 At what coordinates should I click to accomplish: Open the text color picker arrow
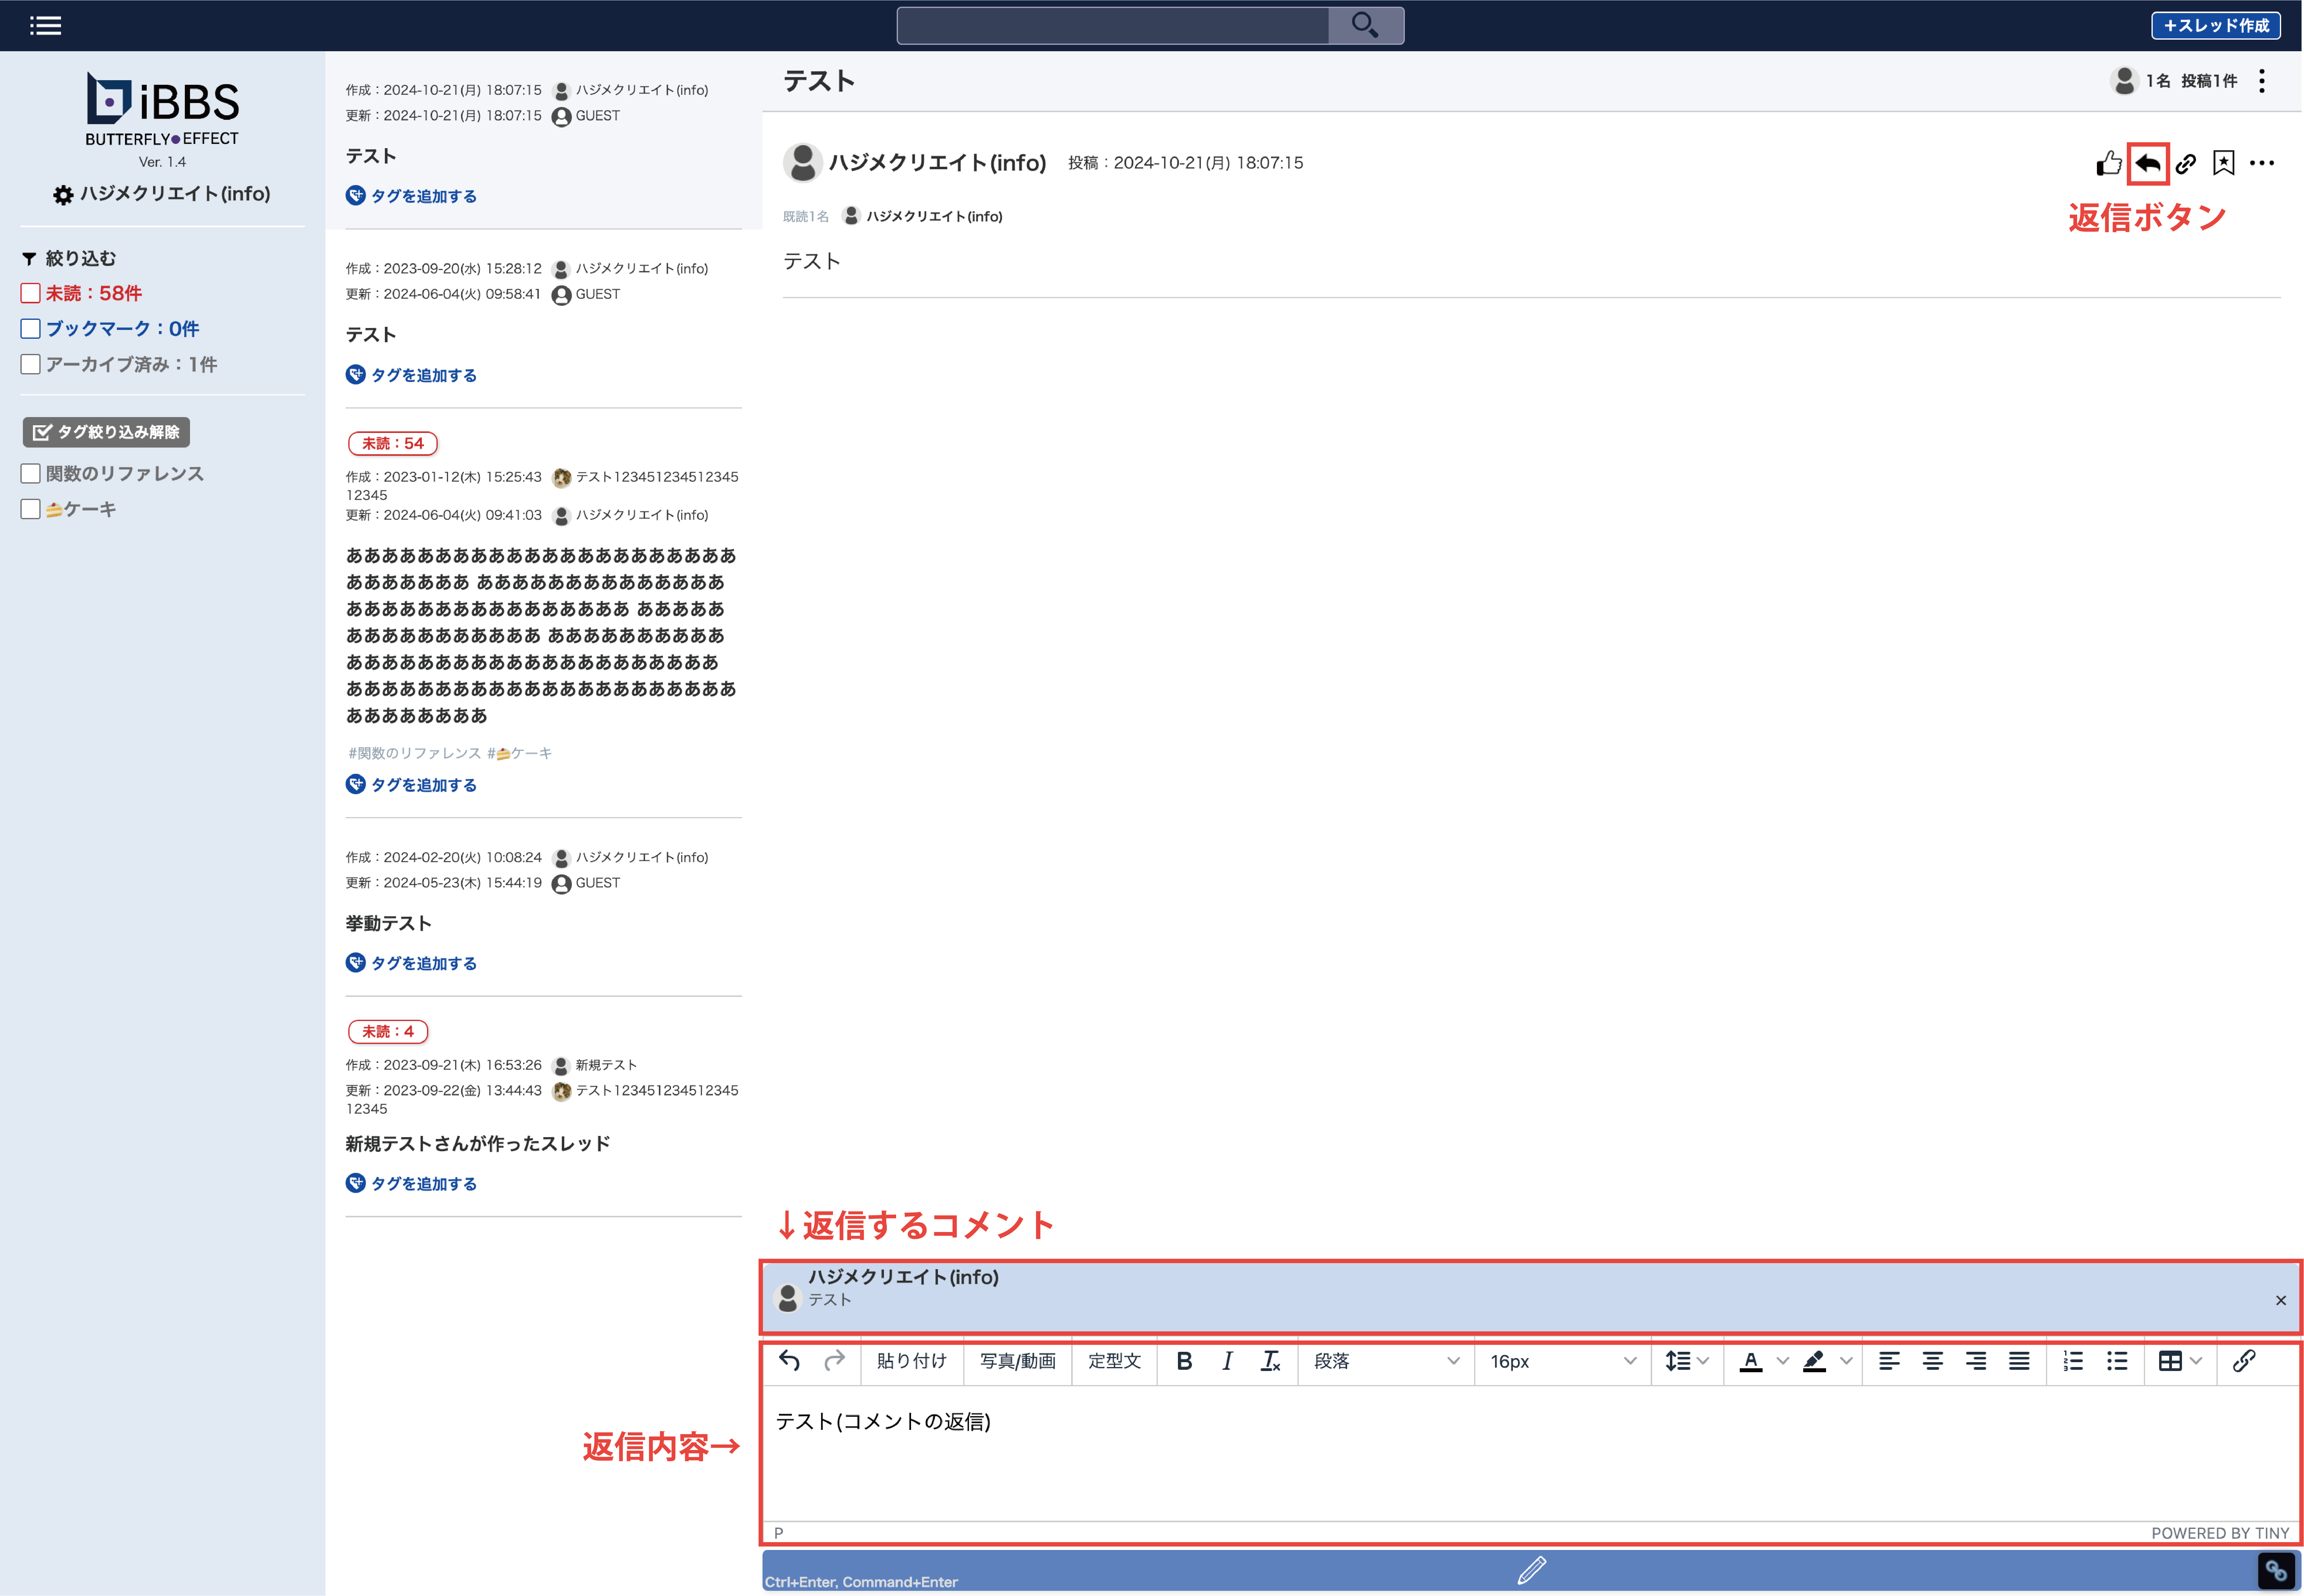click(x=1783, y=1361)
